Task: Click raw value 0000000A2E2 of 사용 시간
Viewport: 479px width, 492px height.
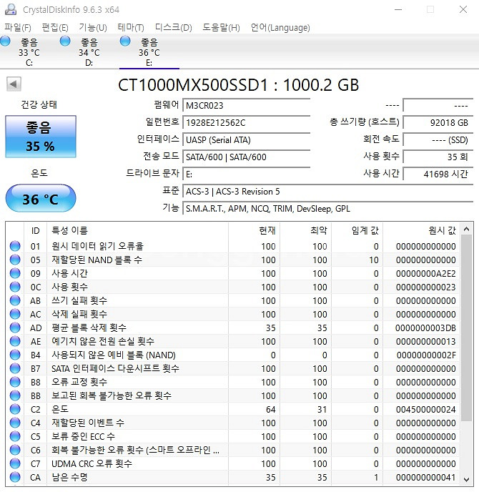Action: tap(425, 274)
